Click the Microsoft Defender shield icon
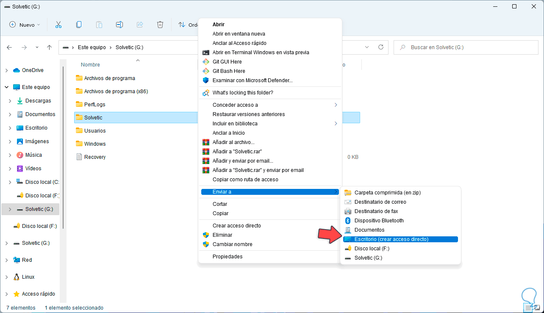 tap(206, 80)
